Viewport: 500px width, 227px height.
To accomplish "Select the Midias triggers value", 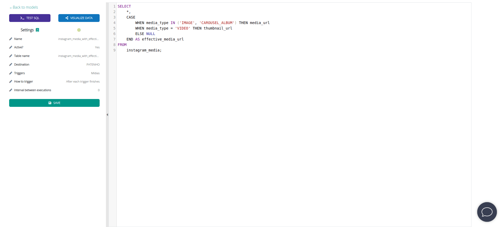I will pyautogui.click(x=95, y=73).
